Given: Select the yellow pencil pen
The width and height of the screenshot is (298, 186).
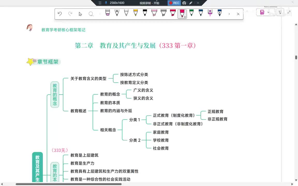Looking at the screenshot, I should 136,13.
